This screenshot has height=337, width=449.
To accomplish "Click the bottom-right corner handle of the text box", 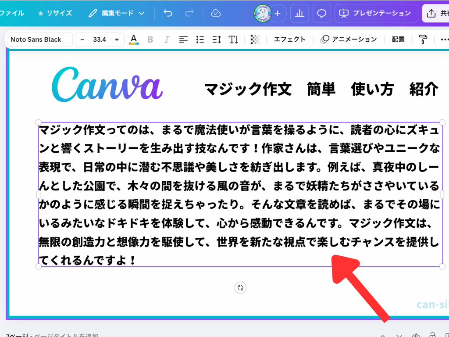I will [442, 266].
